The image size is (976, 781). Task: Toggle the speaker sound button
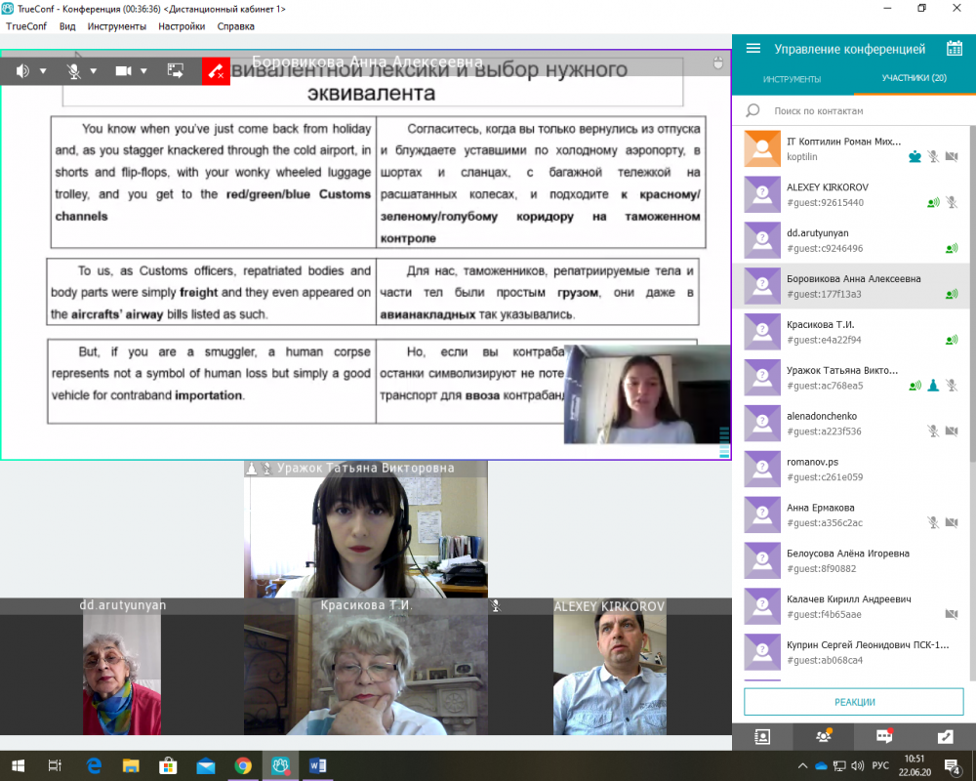point(22,71)
